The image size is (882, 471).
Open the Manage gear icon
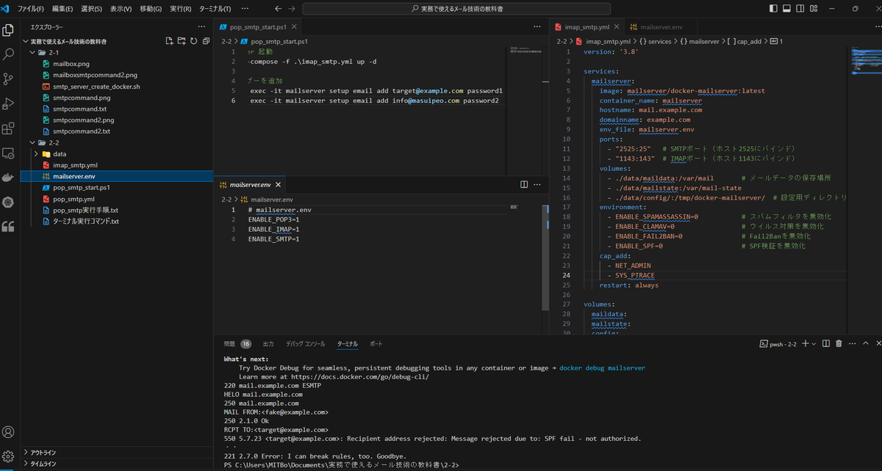tap(9, 456)
